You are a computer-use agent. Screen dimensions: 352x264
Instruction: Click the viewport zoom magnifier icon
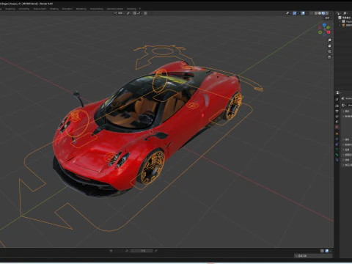click(x=329, y=40)
